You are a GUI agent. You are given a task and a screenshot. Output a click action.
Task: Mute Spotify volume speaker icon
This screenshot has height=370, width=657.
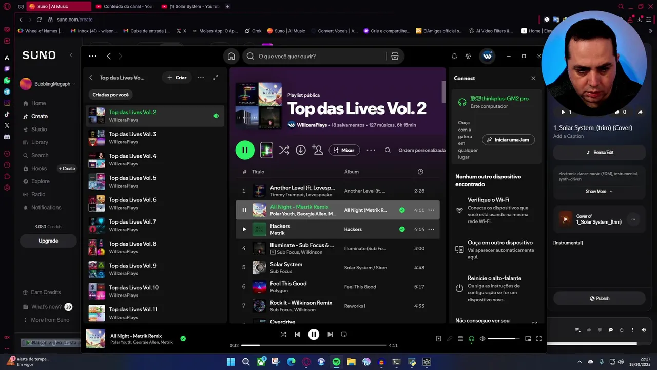click(482, 339)
